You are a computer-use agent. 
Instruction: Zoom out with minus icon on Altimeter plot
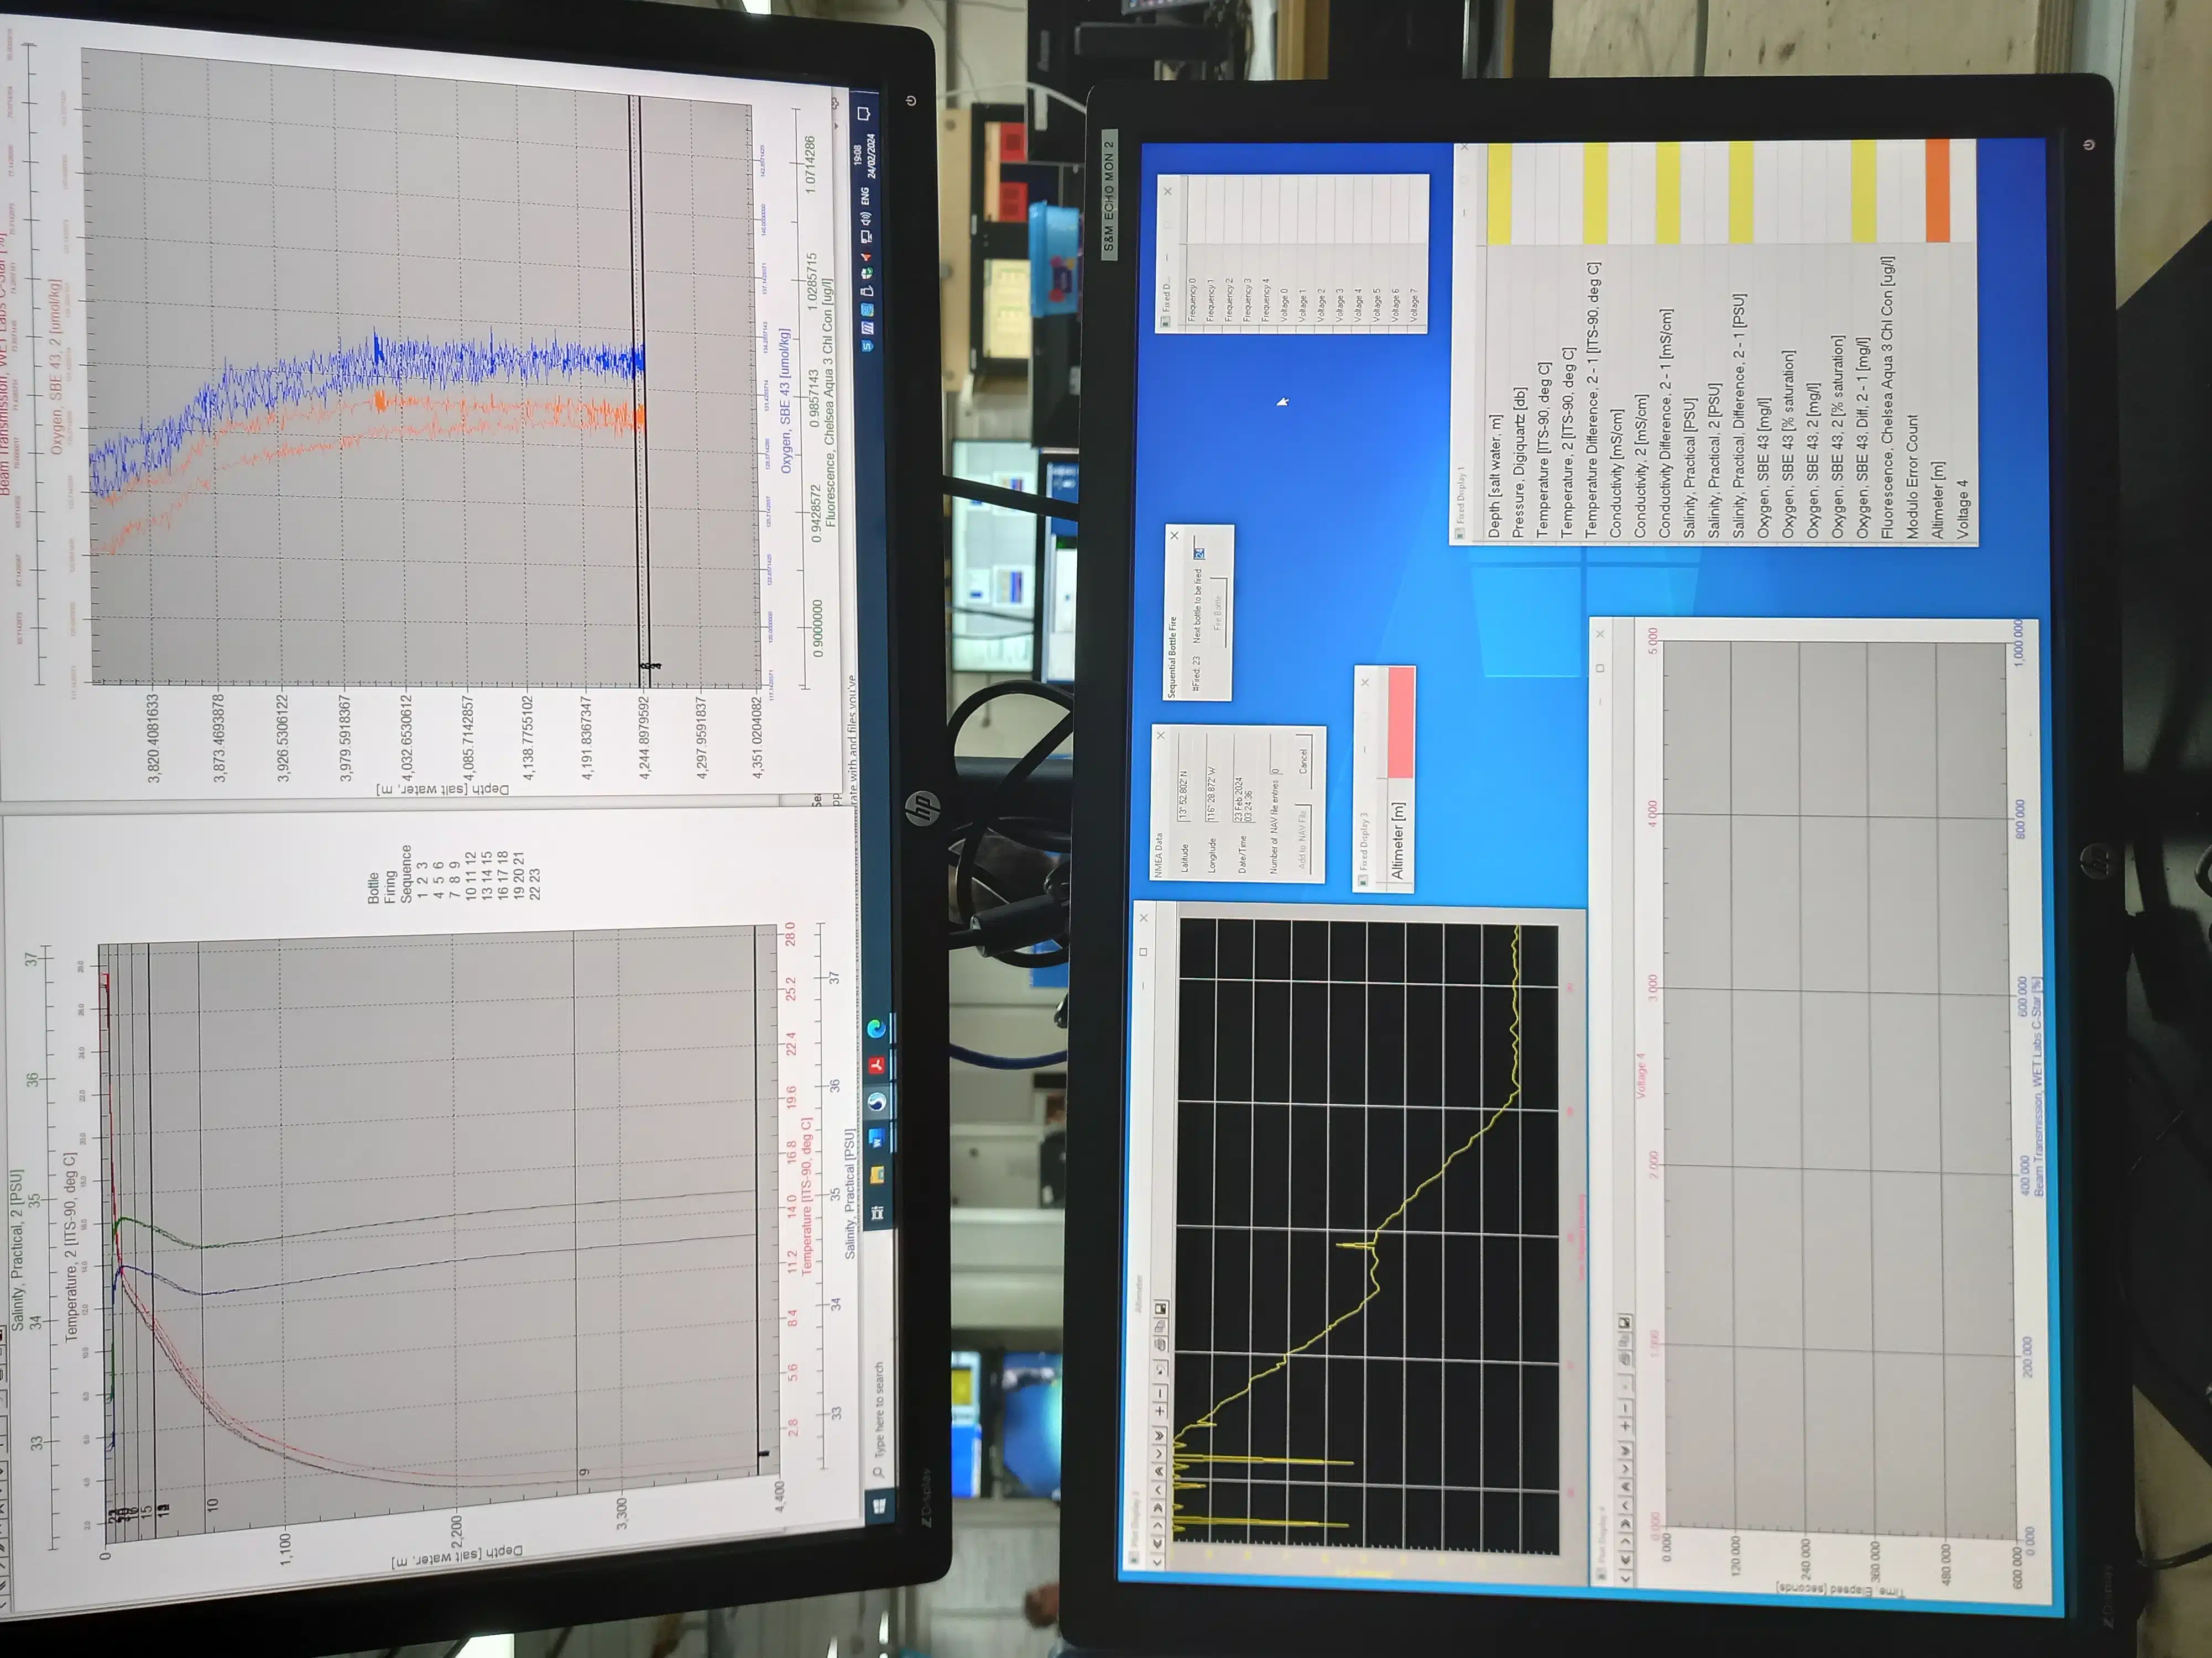[x=1160, y=1393]
